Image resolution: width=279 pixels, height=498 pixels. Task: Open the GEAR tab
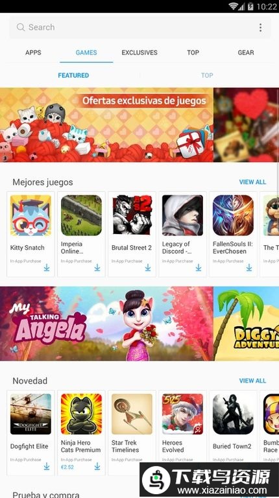tap(246, 53)
